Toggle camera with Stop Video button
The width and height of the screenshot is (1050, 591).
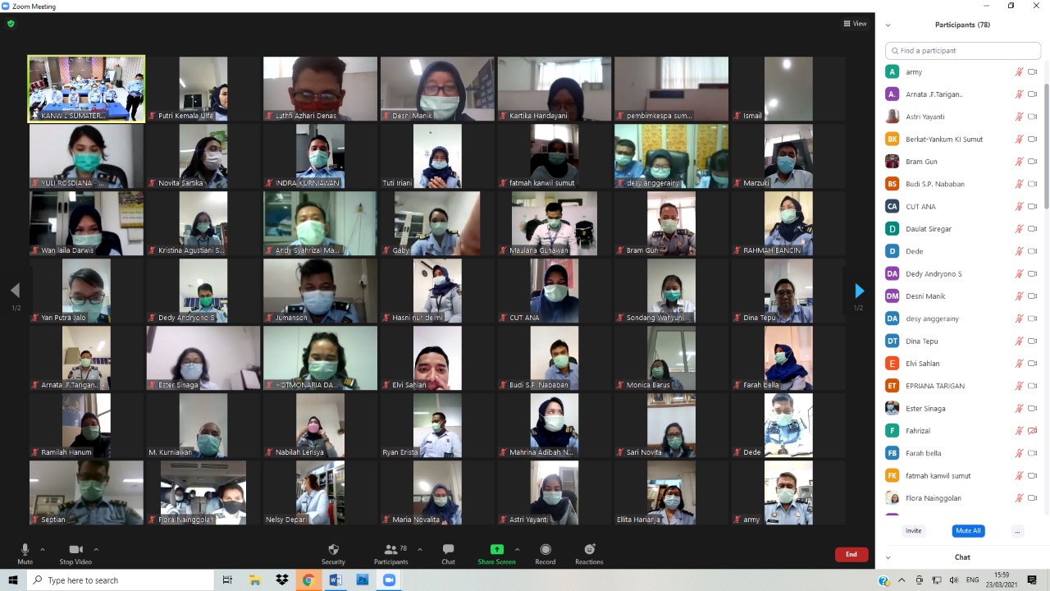tap(75, 550)
